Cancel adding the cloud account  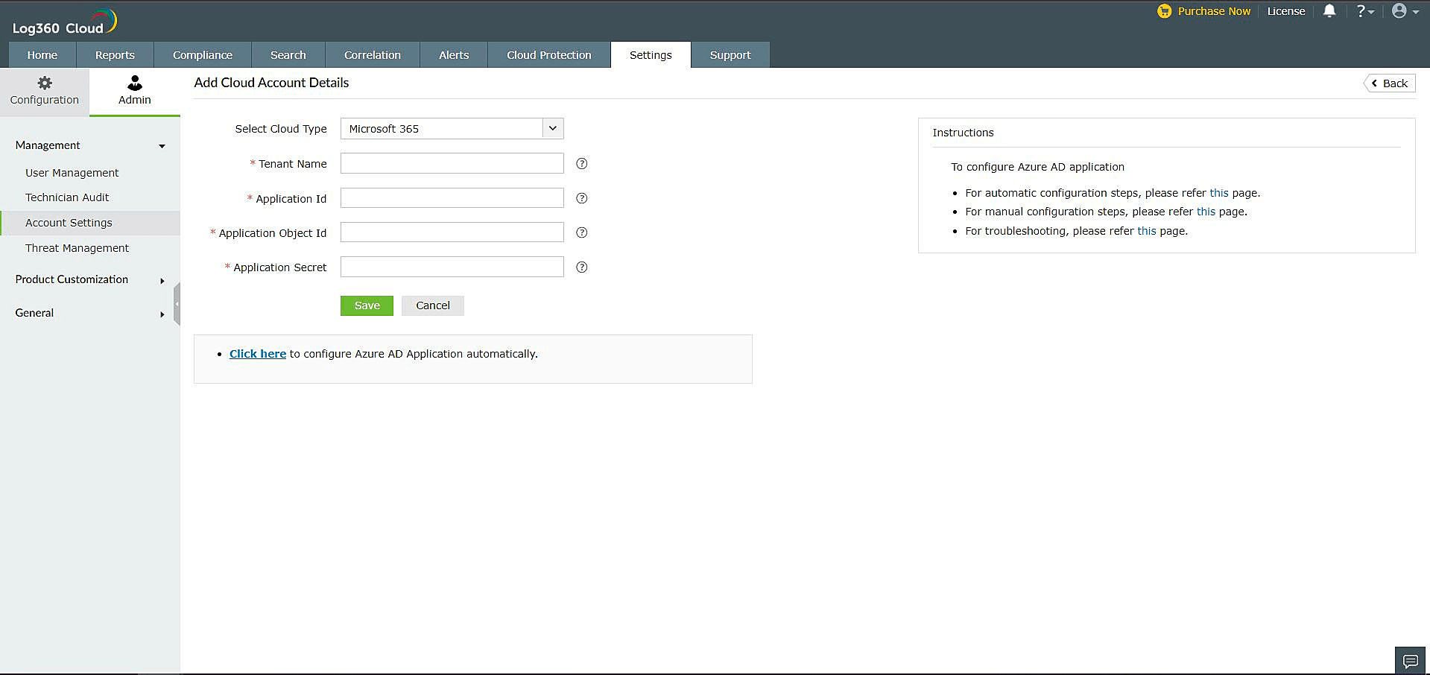point(433,305)
